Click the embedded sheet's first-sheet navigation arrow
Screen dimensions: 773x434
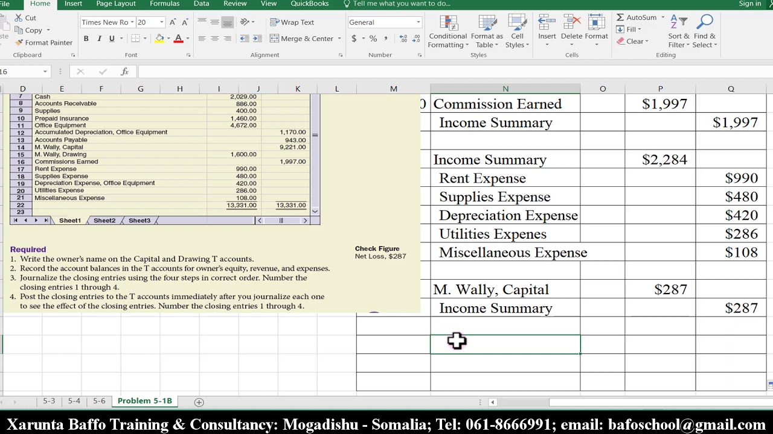(15, 221)
